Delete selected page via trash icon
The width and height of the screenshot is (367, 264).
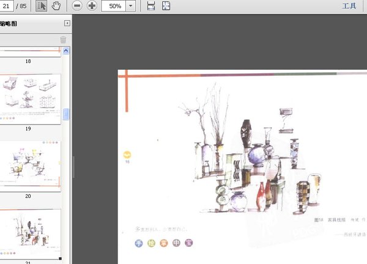click(x=63, y=40)
